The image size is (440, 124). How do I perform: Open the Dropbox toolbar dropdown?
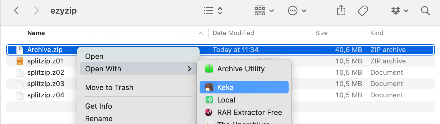pyautogui.click(x=400, y=11)
